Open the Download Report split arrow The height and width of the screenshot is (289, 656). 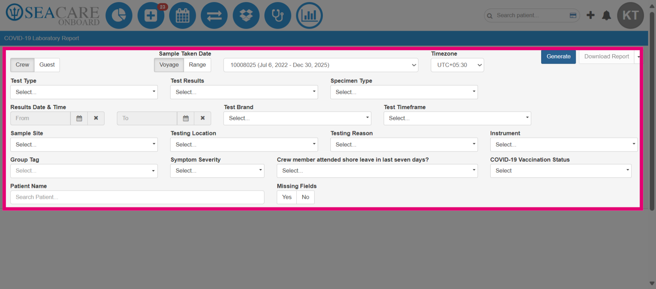click(x=638, y=57)
